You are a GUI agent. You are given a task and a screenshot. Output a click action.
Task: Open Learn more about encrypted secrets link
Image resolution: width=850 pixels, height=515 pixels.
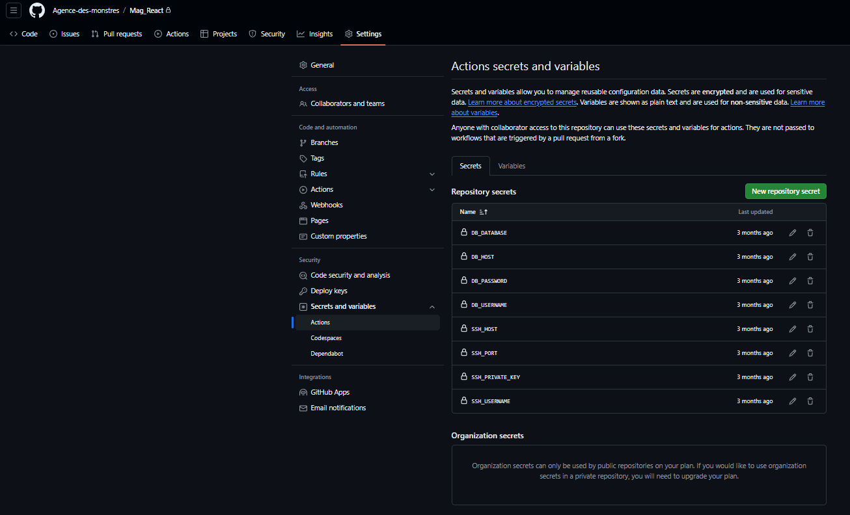click(x=522, y=103)
